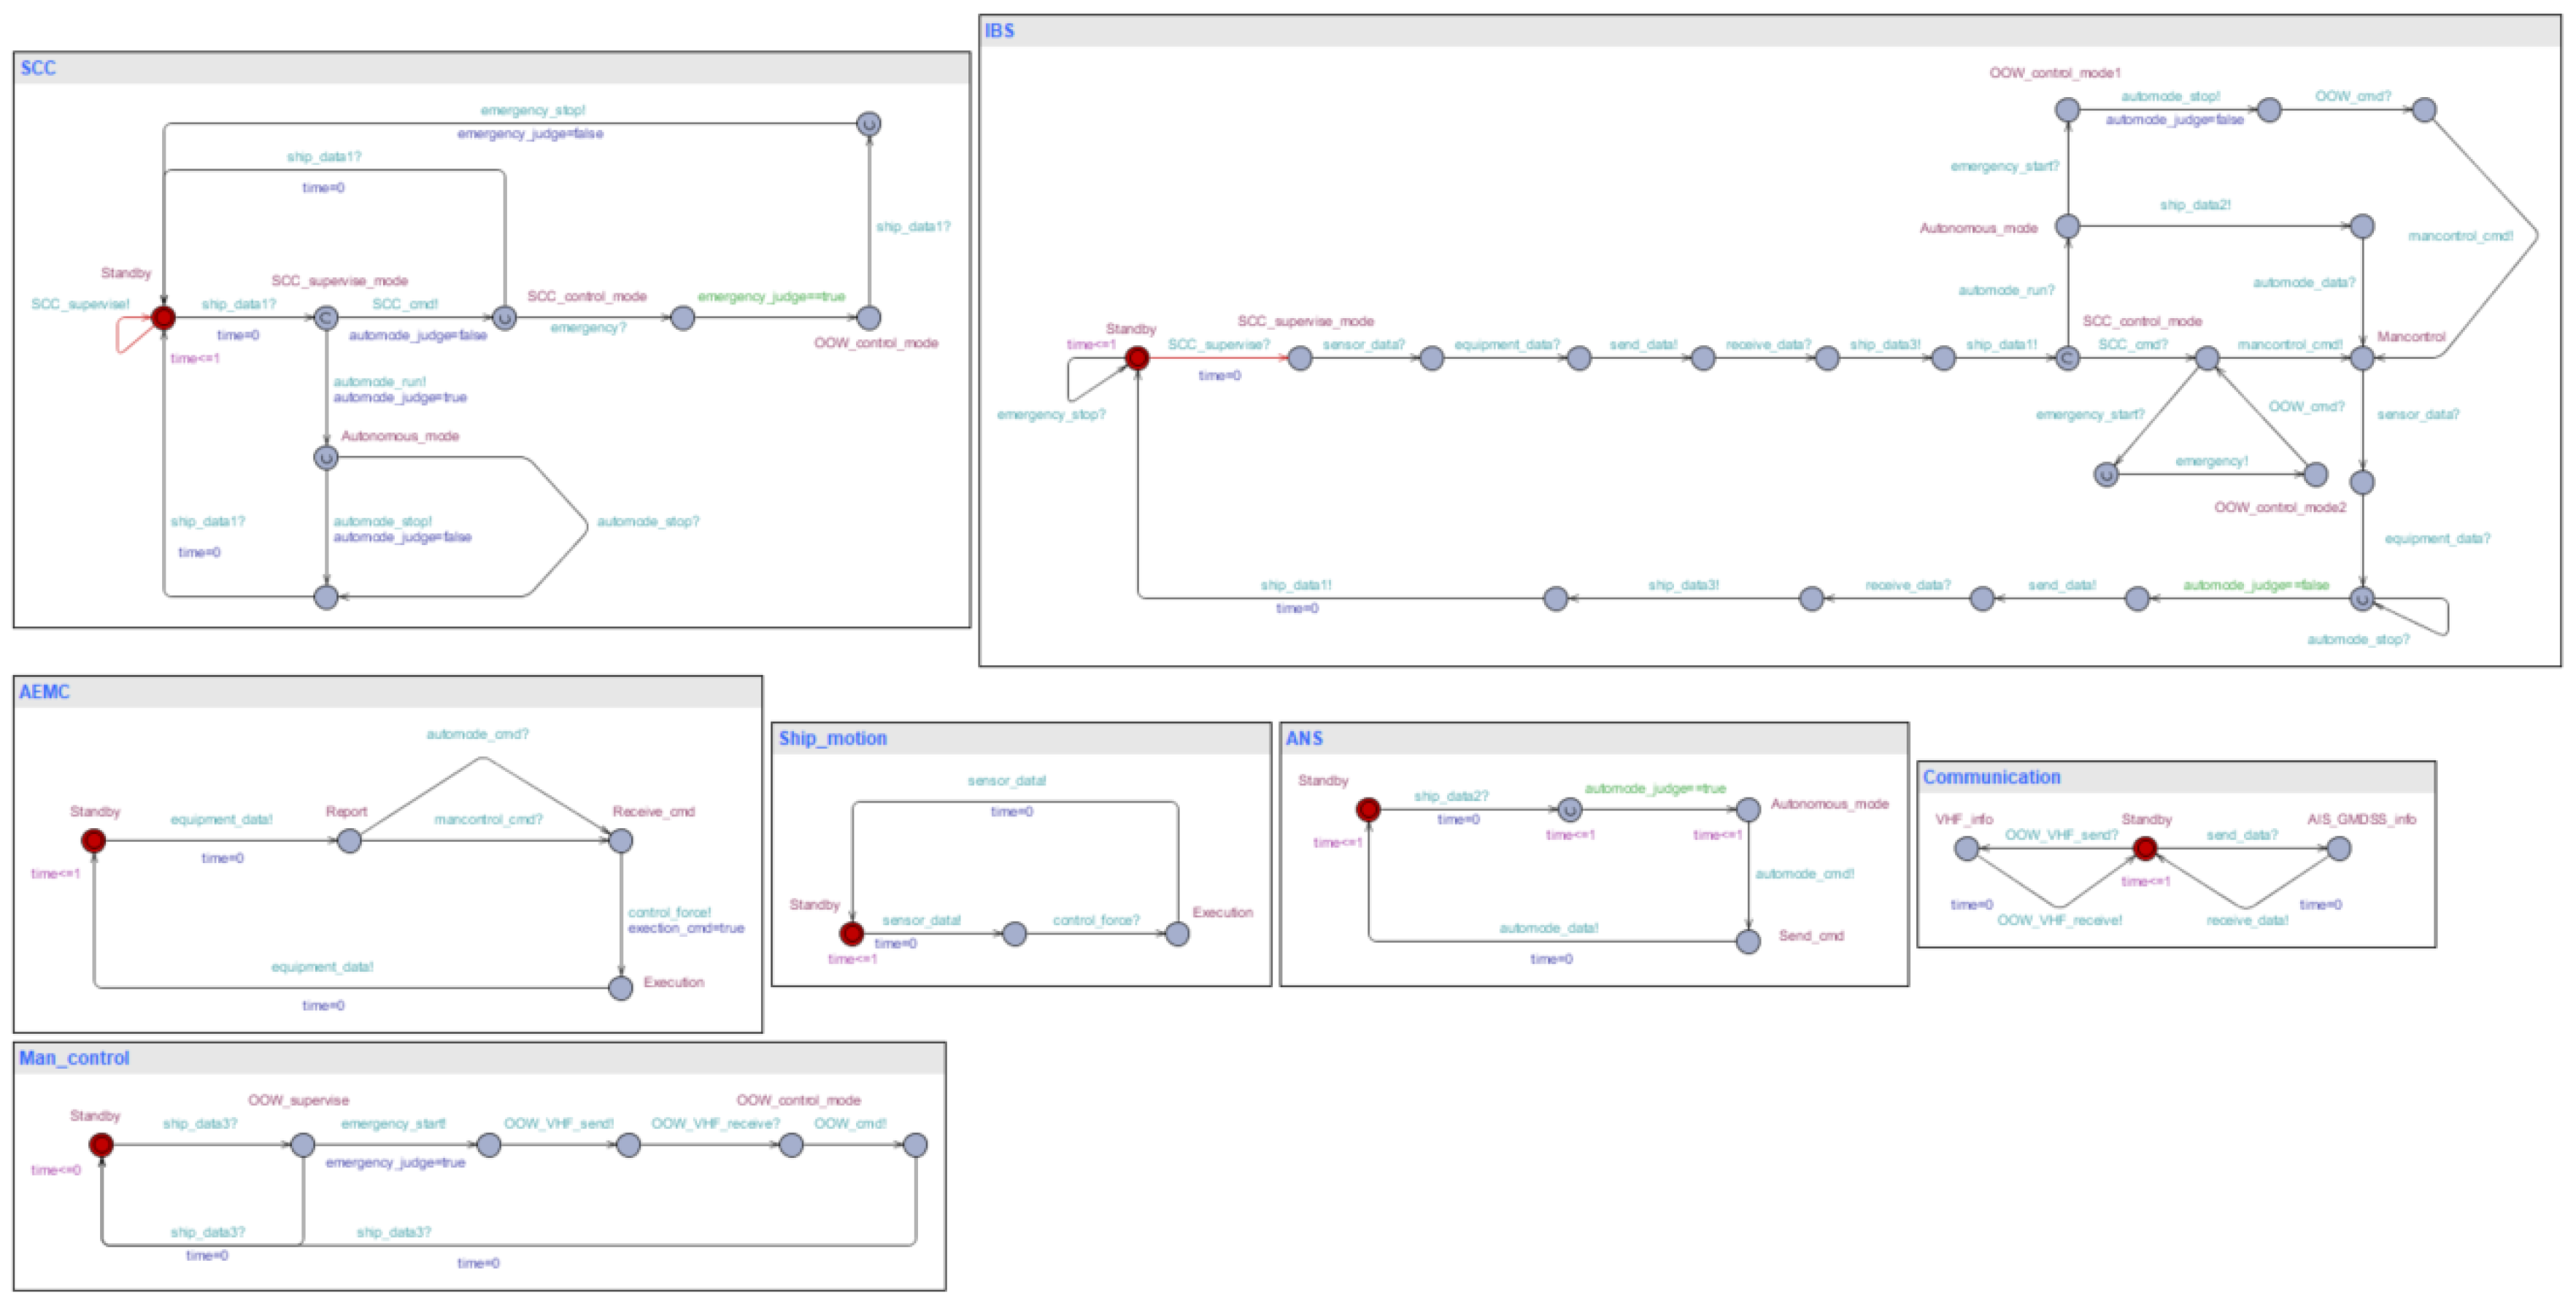Select the Receive_cmd node in AEMC
The image size is (2576, 1306).
pyautogui.click(x=621, y=841)
